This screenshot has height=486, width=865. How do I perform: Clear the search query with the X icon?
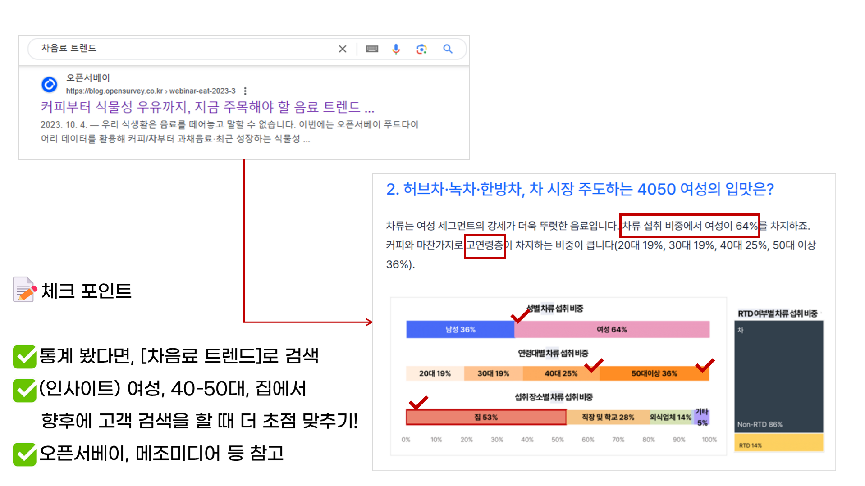point(342,49)
